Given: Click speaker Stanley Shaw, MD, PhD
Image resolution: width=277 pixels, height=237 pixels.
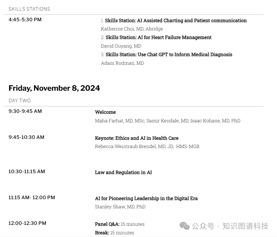Looking at the screenshot, I should click(x=120, y=207).
